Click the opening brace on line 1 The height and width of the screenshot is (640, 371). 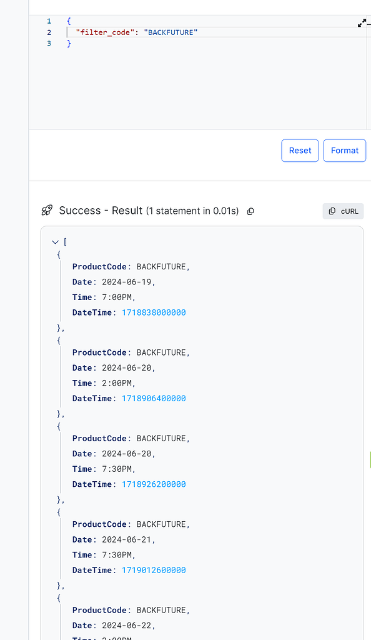click(69, 21)
